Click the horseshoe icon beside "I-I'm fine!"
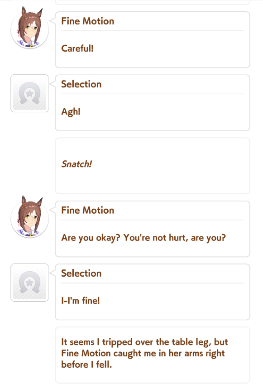The width and height of the screenshot is (263, 384). pos(29,283)
